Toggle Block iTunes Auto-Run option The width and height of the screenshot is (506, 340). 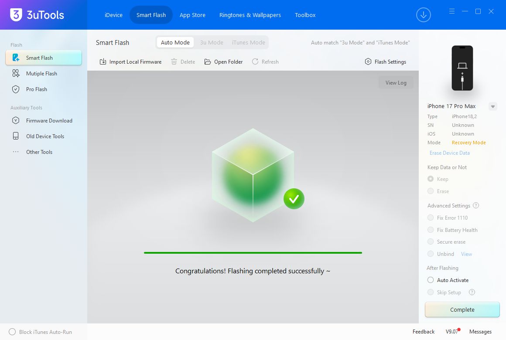point(12,332)
